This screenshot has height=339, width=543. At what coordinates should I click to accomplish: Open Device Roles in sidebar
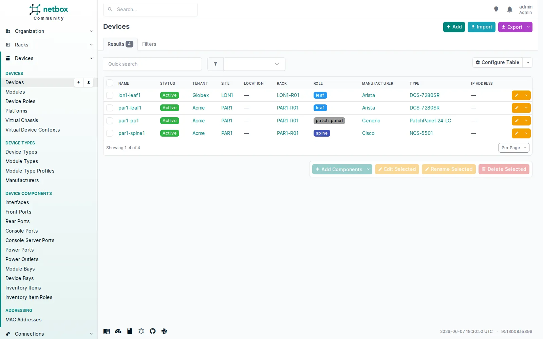[x=20, y=101]
